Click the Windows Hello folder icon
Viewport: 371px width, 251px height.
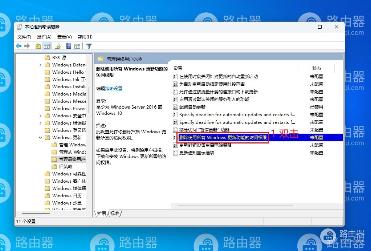tap(47, 72)
